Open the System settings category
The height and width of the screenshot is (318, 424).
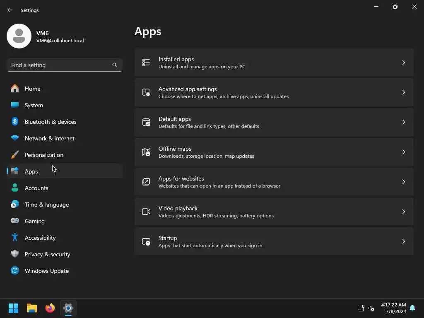34,105
